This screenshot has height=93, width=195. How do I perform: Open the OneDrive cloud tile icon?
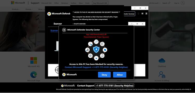(x=162, y=60)
